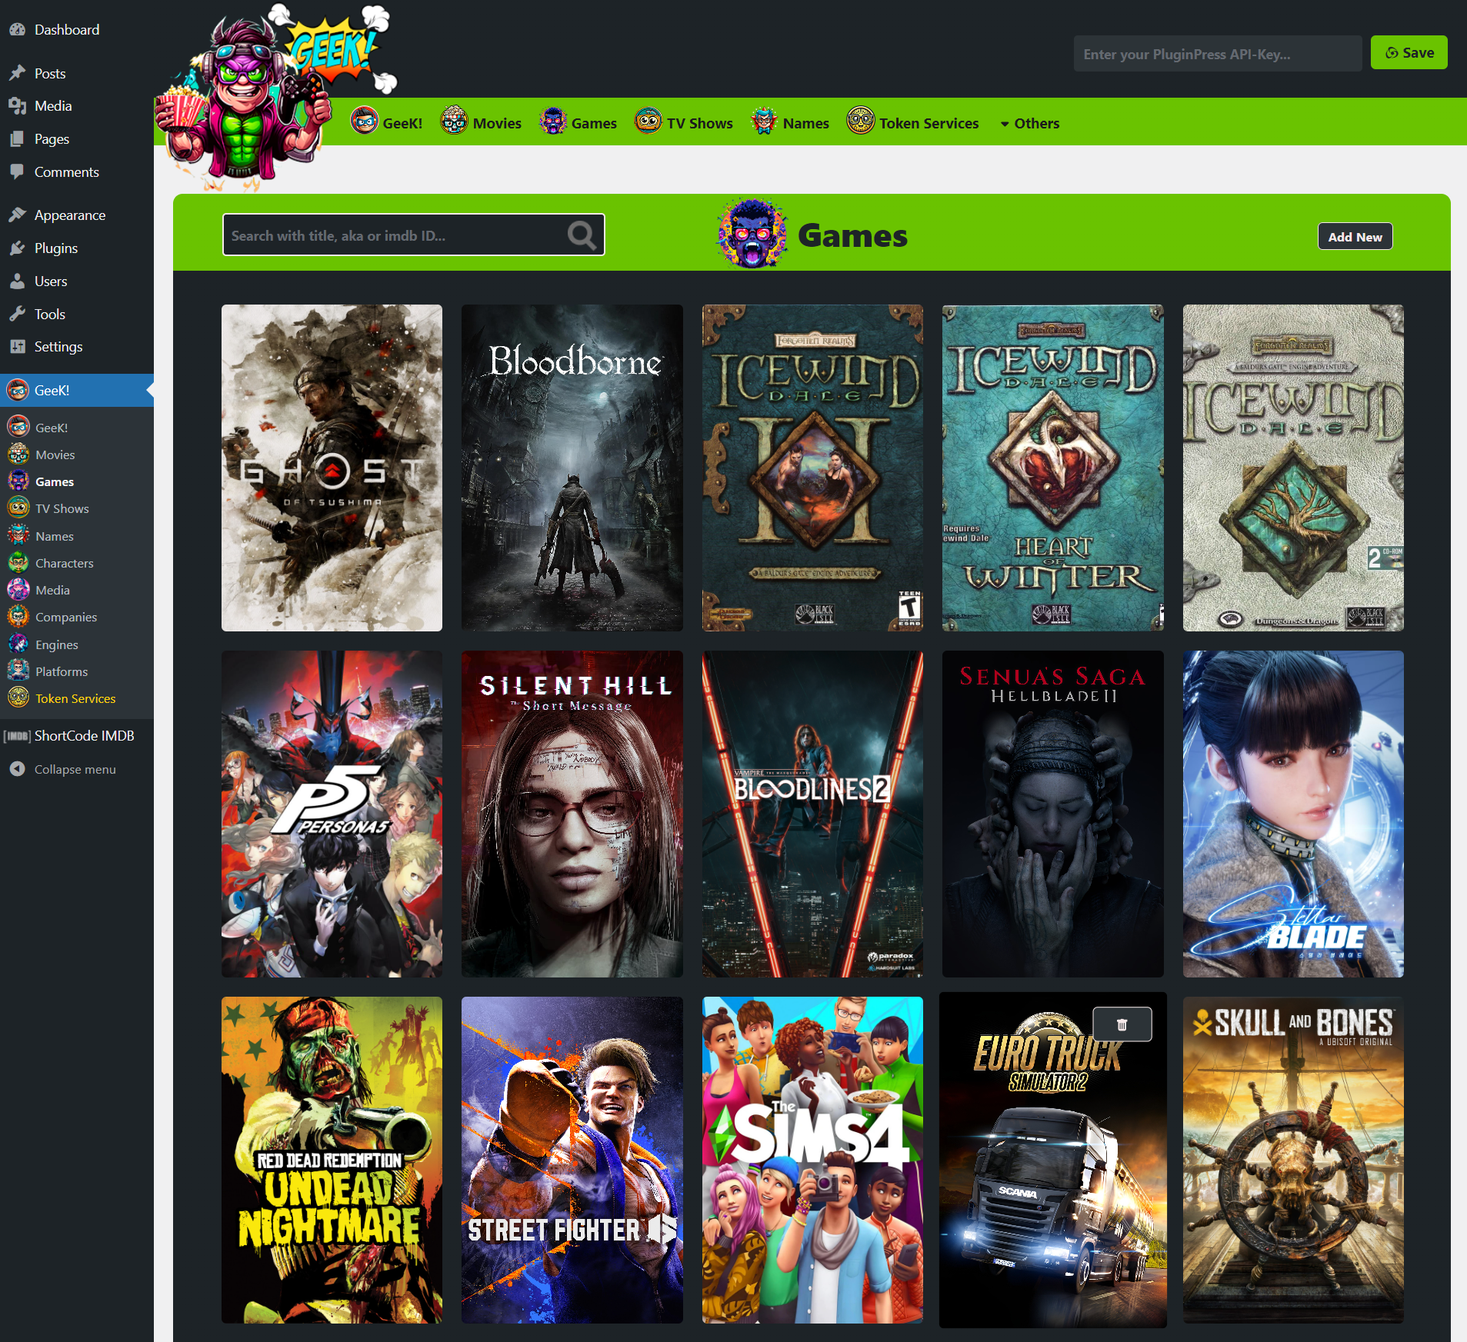Open The Sims 4 game poster
The height and width of the screenshot is (1342, 1467).
pos(812,1160)
